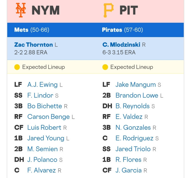The image size is (191, 178).
Task: Open B. Reynolds player link
Action: 132,106
